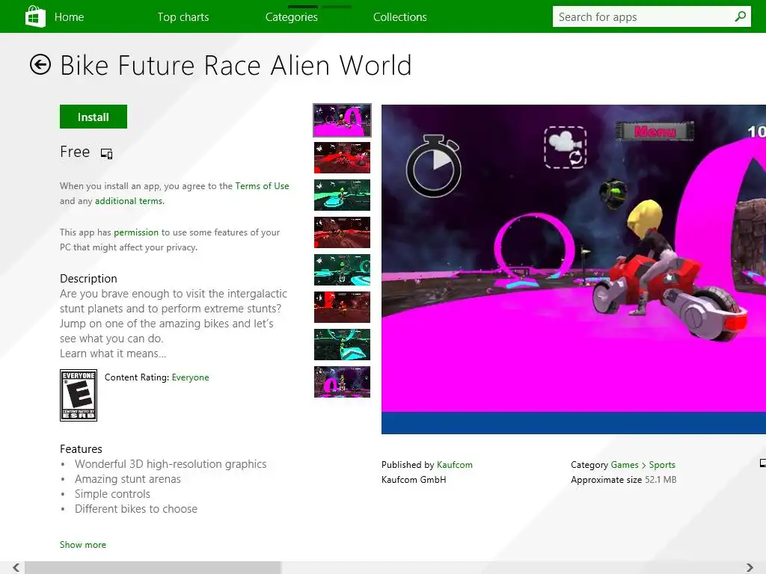Click 'Amazing stunt arenas' feature text
This screenshot has height=574, width=766.
[x=127, y=479]
